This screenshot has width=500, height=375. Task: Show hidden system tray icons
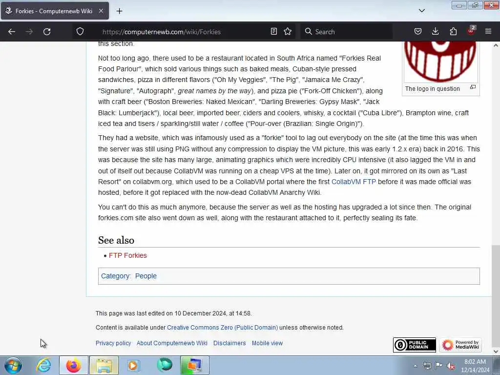(x=415, y=366)
